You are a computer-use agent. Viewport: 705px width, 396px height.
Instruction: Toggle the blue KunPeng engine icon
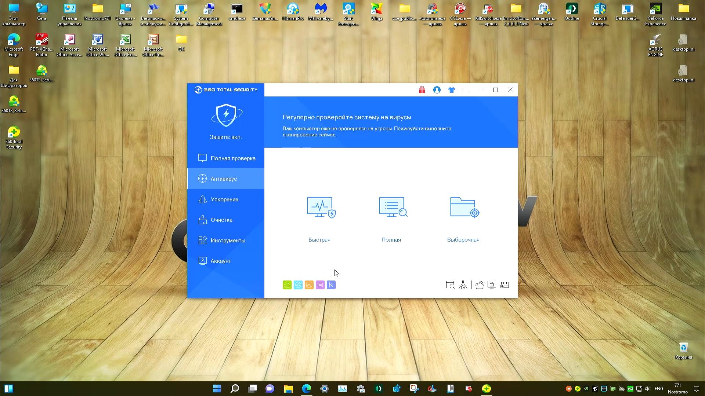coord(331,285)
